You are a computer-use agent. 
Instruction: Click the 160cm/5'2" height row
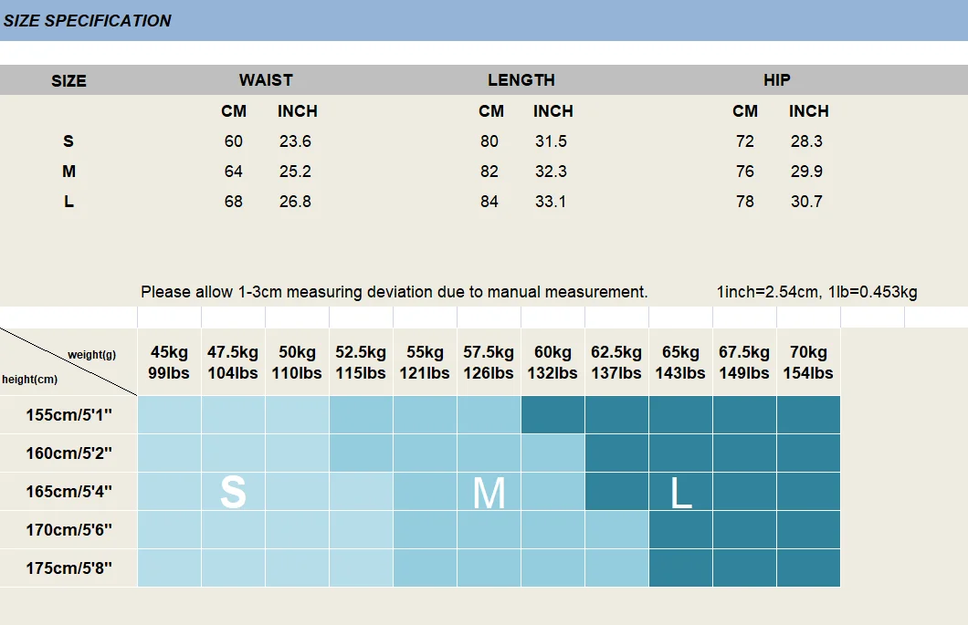pos(68,453)
